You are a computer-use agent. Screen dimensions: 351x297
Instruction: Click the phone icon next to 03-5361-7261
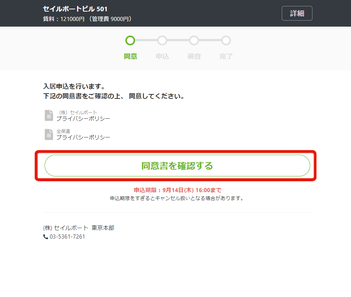[x=45, y=237]
